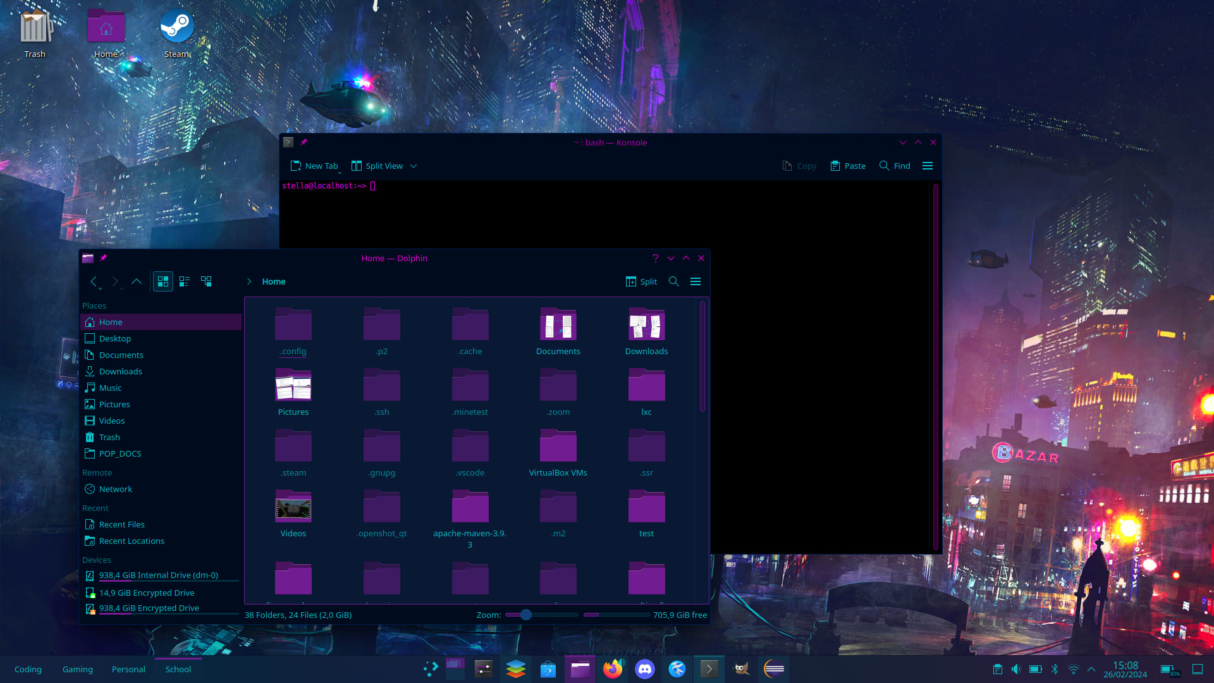Expand hidden system tray icons arrow

pos(1091,669)
